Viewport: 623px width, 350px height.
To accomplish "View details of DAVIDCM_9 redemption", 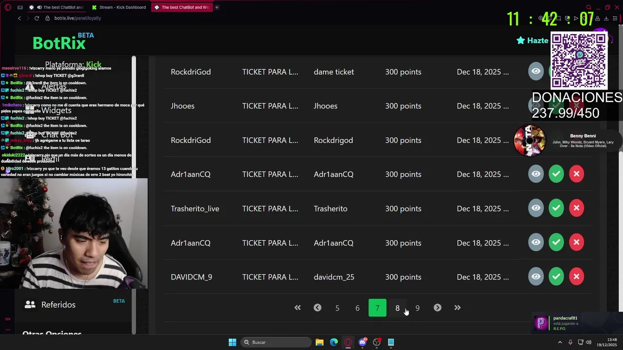I will pos(536,277).
